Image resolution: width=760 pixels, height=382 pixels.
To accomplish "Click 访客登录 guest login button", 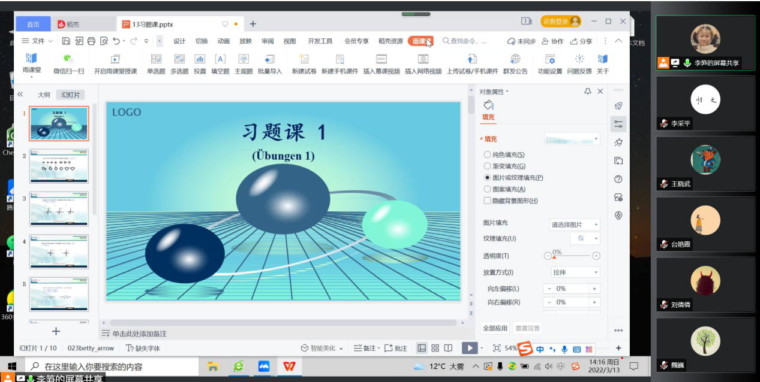I will click(x=560, y=22).
